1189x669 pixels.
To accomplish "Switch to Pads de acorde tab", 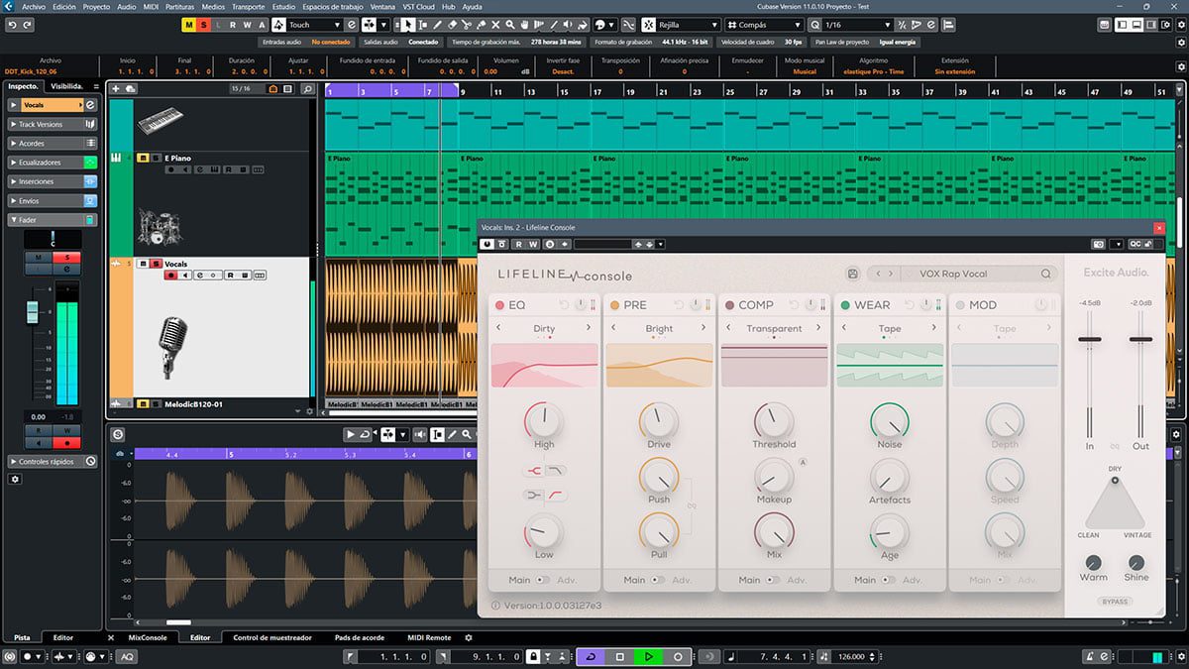I will point(360,637).
